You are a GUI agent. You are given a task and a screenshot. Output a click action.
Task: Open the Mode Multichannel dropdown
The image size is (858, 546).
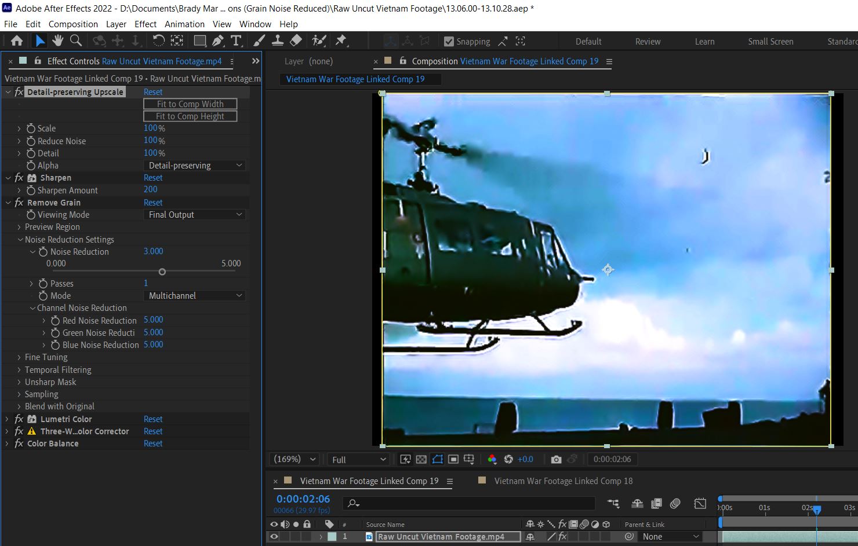pyautogui.click(x=195, y=296)
